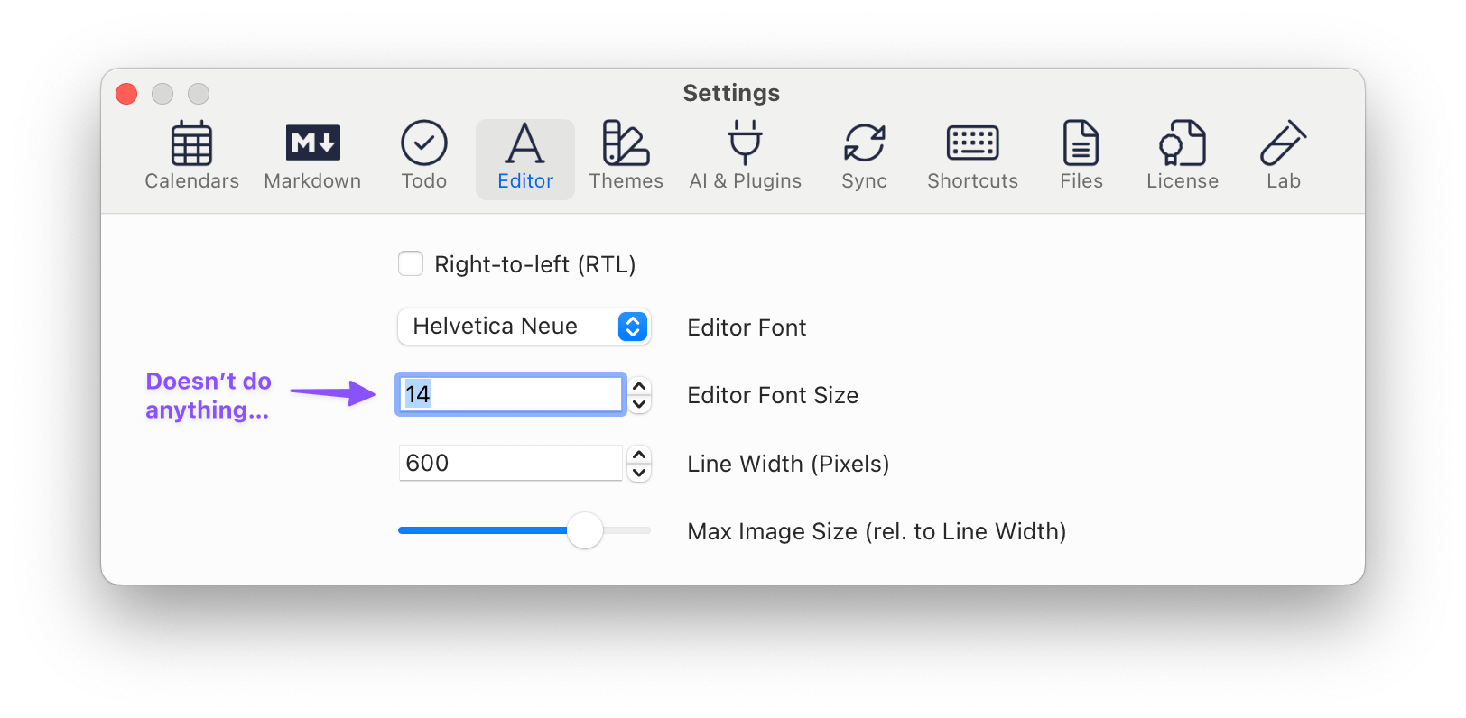The height and width of the screenshot is (718, 1466).
Task: Decrease Line Width with down stepper
Action: [x=639, y=472]
